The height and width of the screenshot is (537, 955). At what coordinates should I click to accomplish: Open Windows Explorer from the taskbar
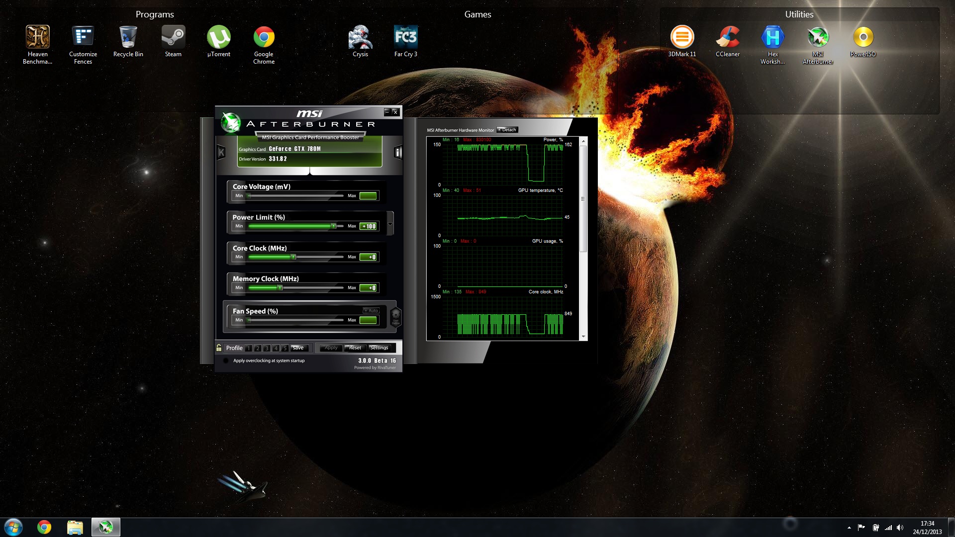click(x=75, y=527)
